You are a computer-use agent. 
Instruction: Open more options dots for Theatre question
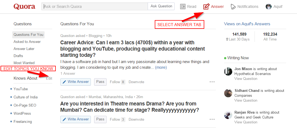coord(212,120)
